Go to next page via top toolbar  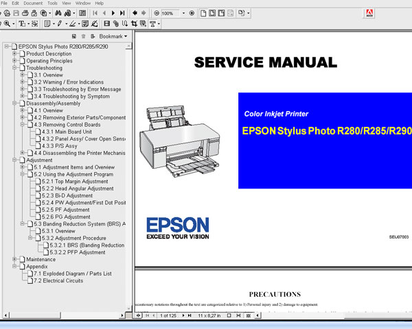click(113, 13)
